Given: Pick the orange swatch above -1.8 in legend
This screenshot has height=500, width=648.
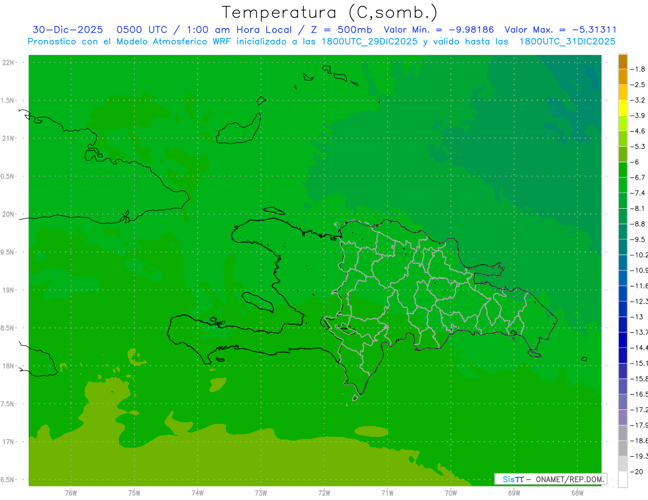Looking at the screenshot, I should coord(623,61).
